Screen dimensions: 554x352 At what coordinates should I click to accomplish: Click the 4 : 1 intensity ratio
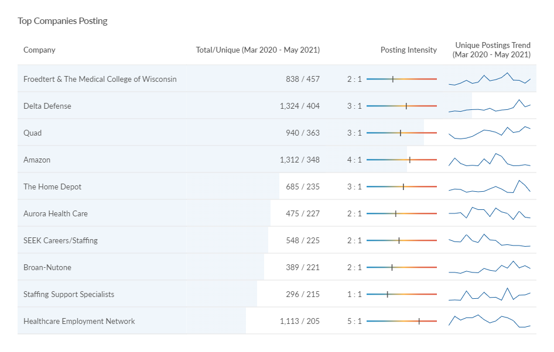pos(354,160)
